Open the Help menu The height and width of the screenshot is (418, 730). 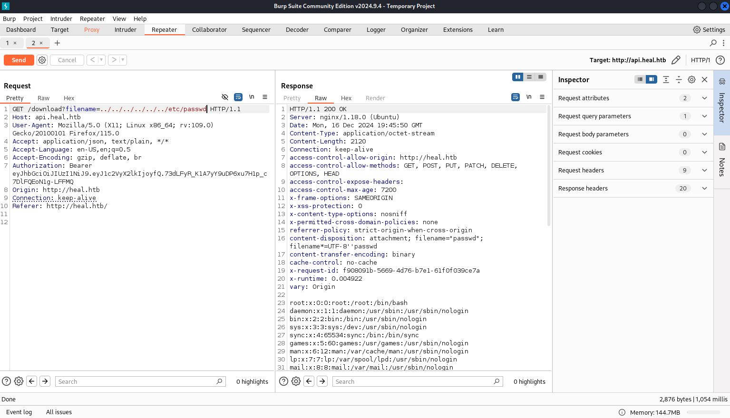(140, 19)
